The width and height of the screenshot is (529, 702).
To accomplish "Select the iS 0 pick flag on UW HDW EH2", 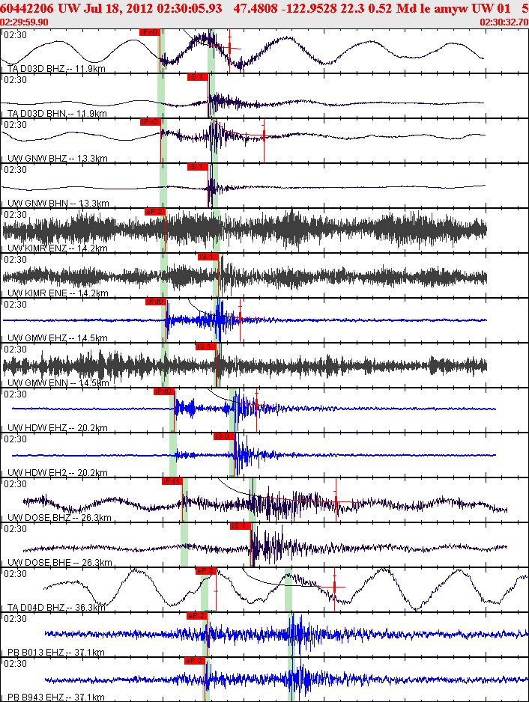I will (224, 436).
